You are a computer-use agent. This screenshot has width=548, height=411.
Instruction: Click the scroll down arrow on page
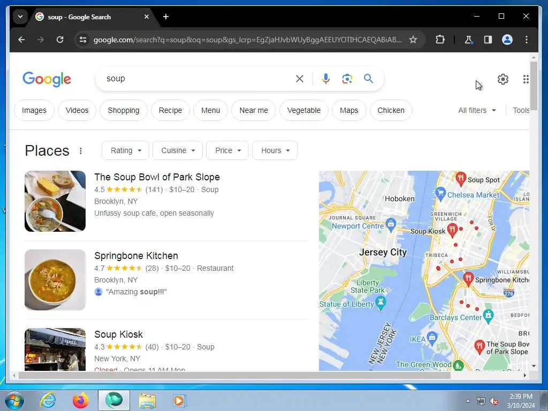click(534, 366)
